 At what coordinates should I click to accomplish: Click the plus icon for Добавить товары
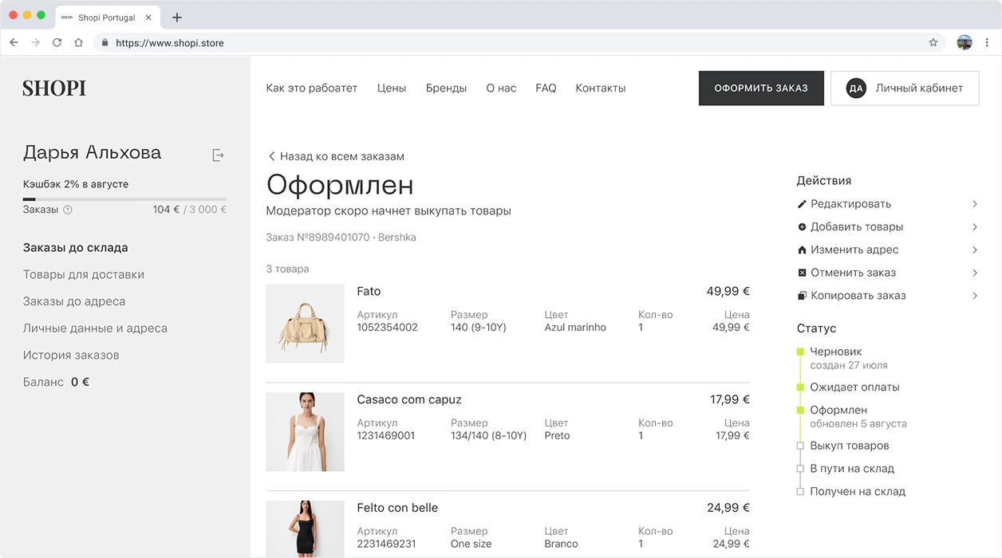pos(802,227)
